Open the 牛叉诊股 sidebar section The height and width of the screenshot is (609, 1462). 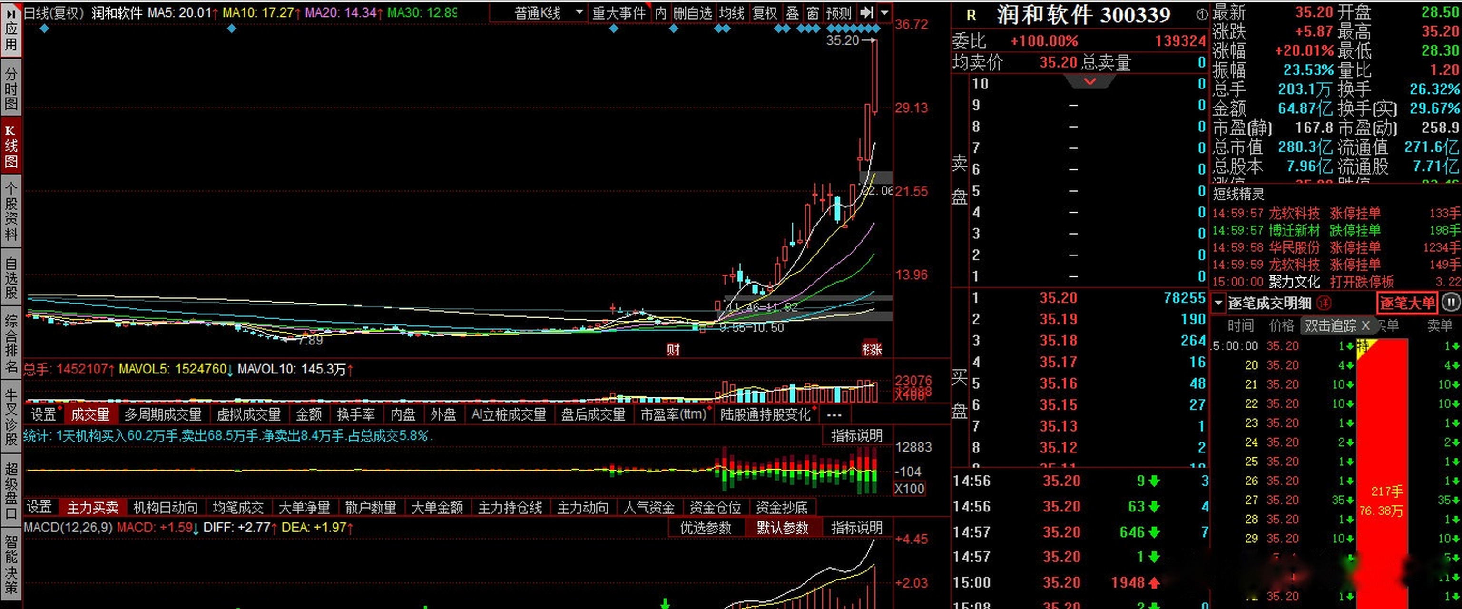(11, 417)
